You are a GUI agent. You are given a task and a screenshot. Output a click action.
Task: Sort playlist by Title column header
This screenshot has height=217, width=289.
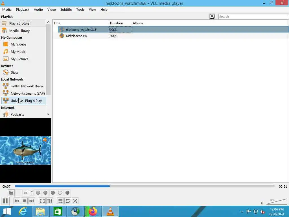click(81, 23)
